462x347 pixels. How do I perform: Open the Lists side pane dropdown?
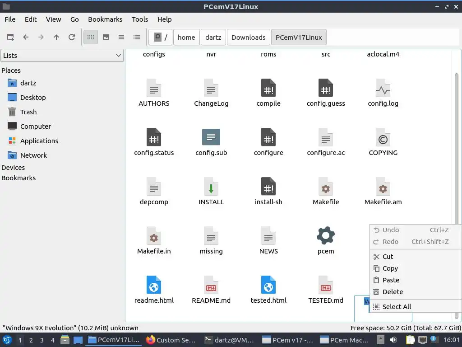(62, 56)
